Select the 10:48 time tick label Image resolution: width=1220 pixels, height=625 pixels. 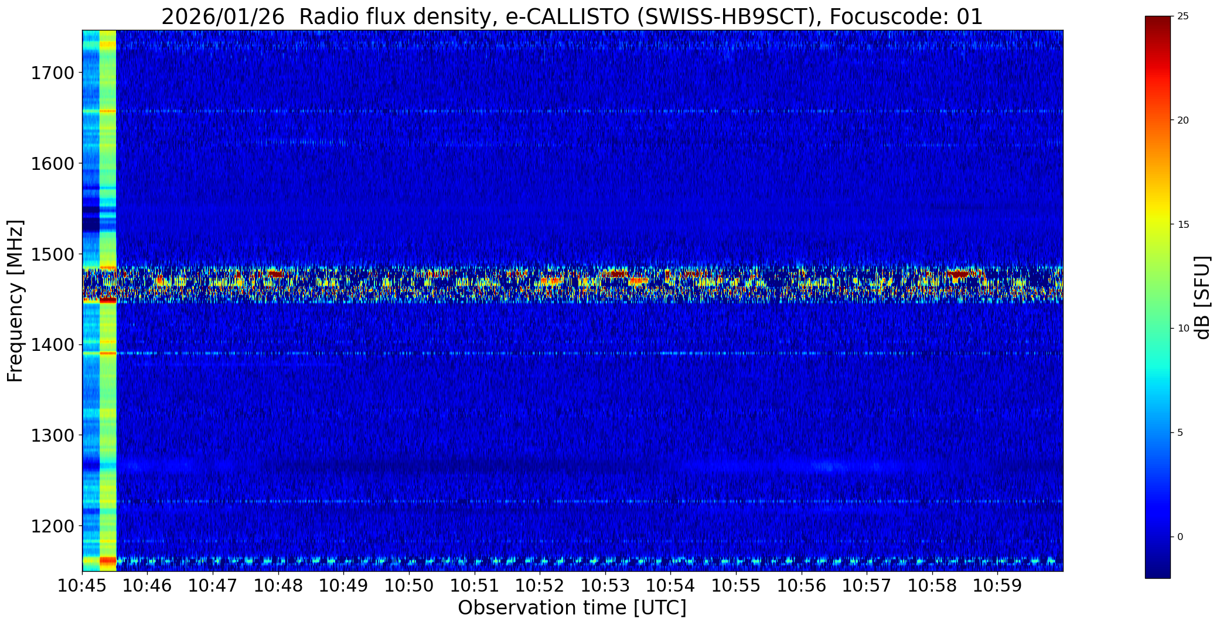pyautogui.click(x=278, y=585)
